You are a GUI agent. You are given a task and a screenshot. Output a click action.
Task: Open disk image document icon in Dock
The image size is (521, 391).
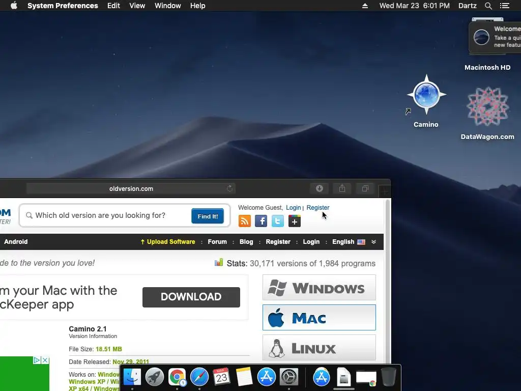point(343,377)
